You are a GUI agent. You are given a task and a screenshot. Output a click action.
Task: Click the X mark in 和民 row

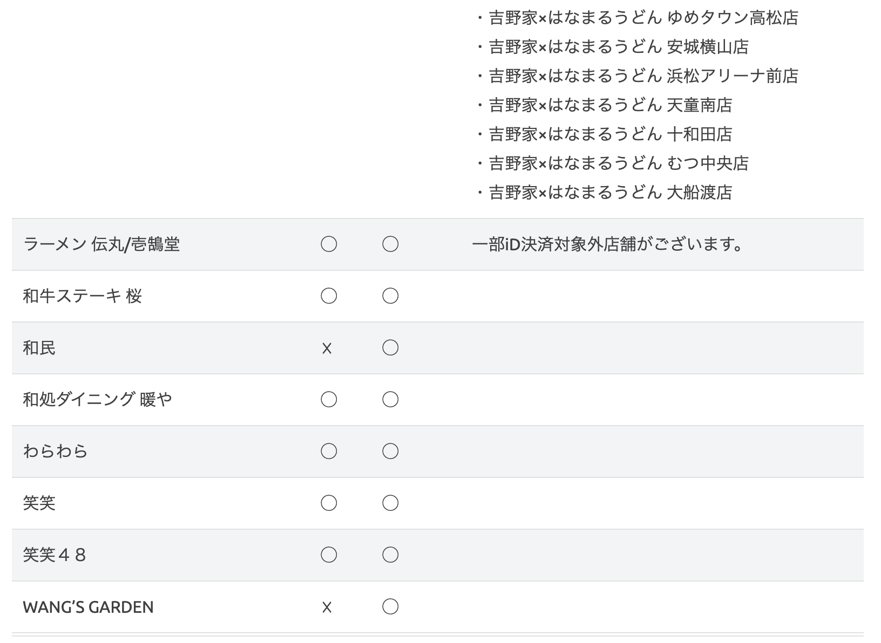(x=327, y=348)
